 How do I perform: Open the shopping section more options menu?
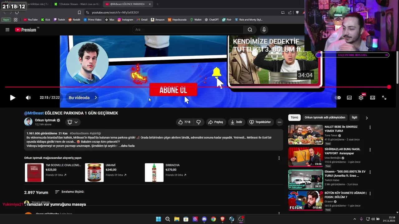(x=279, y=158)
